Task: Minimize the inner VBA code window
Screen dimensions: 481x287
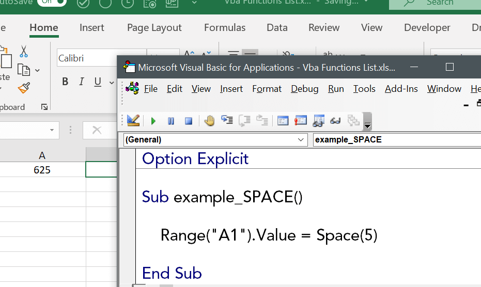Action: 466,105
